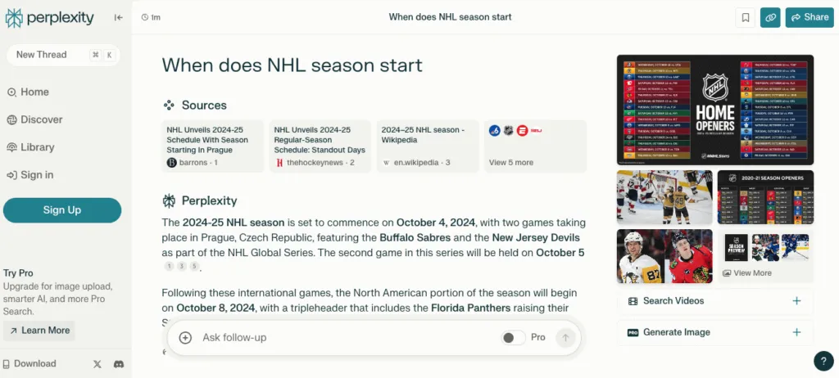Open Discover in the sidebar

pos(34,119)
